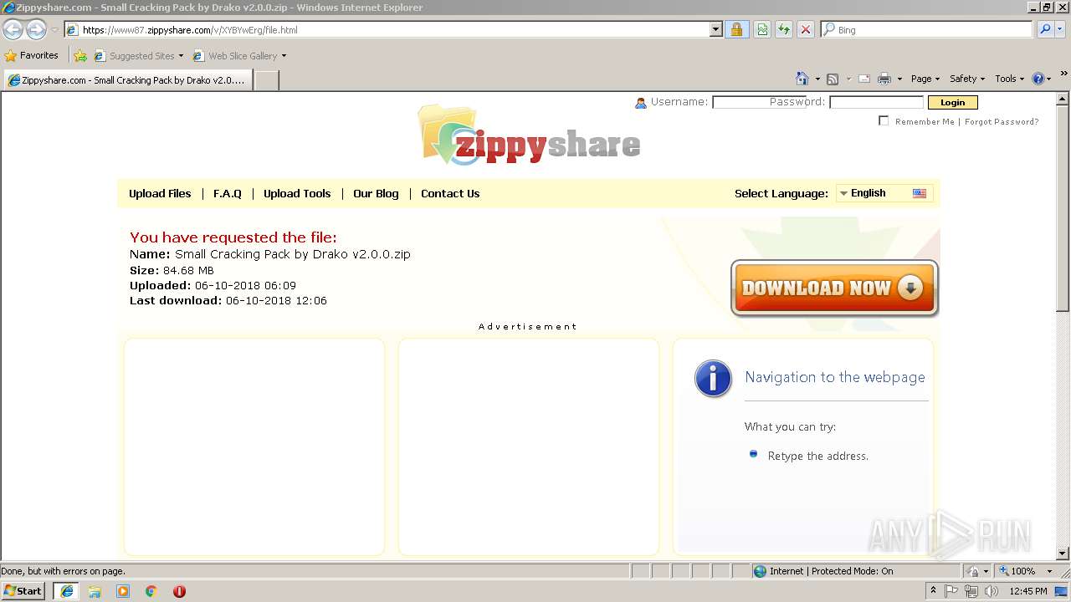Click the volume speaker tray icon

click(992, 591)
